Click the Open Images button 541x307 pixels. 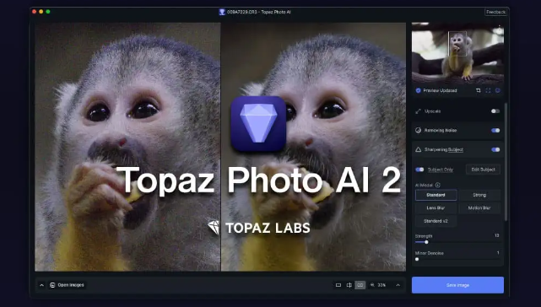click(x=68, y=285)
